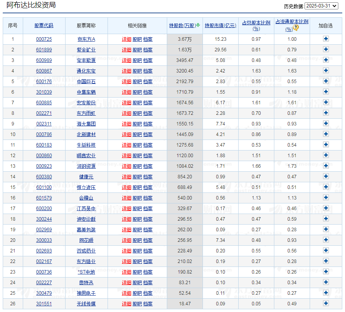Open 档案 link for 海大集团
This screenshot has height=312, width=345.
[x=148, y=124]
